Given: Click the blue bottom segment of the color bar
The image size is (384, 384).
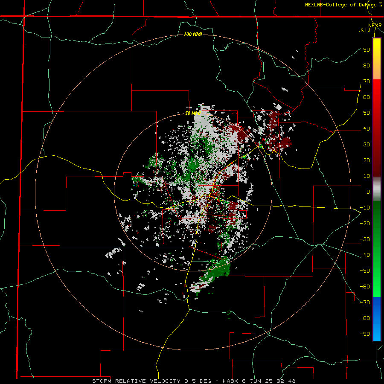Looking at the screenshot, I should pos(377,319).
